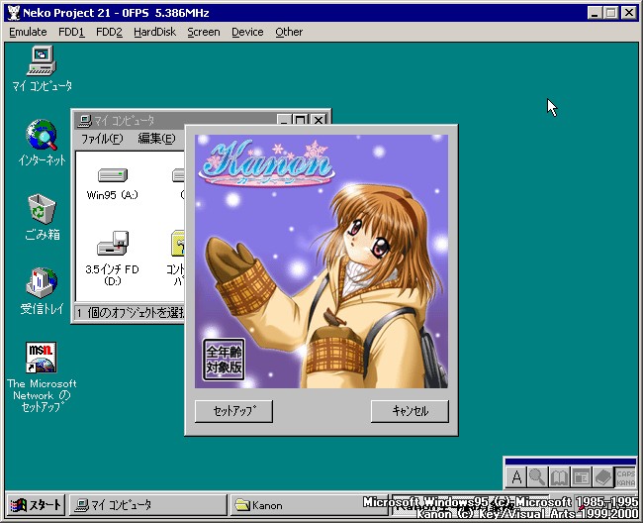Click the マイ コンピュータ window status bar text

pyautogui.click(x=131, y=313)
